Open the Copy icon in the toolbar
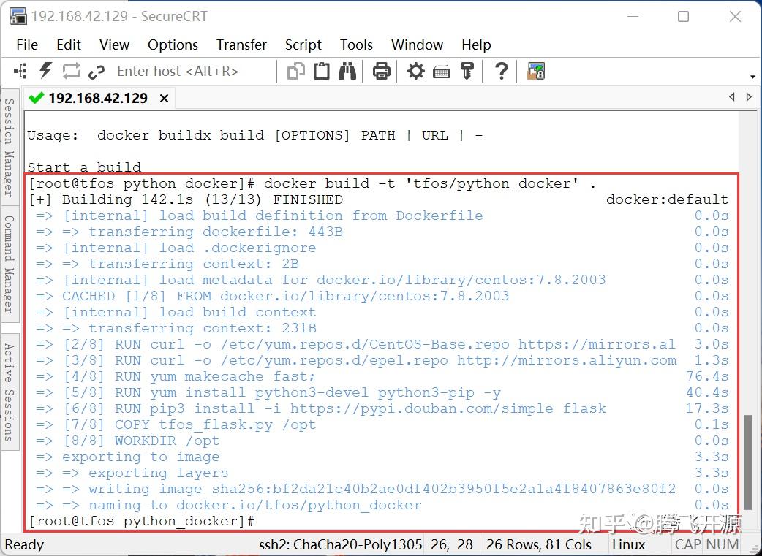This screenshot has height=556, width=762. [x=296, y=70]
